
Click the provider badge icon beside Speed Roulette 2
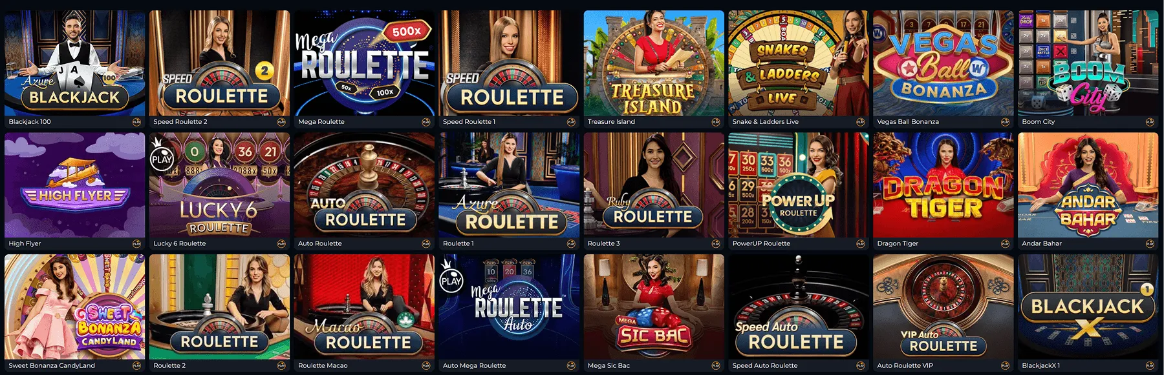pyautogui.click(x=281, y=122)
